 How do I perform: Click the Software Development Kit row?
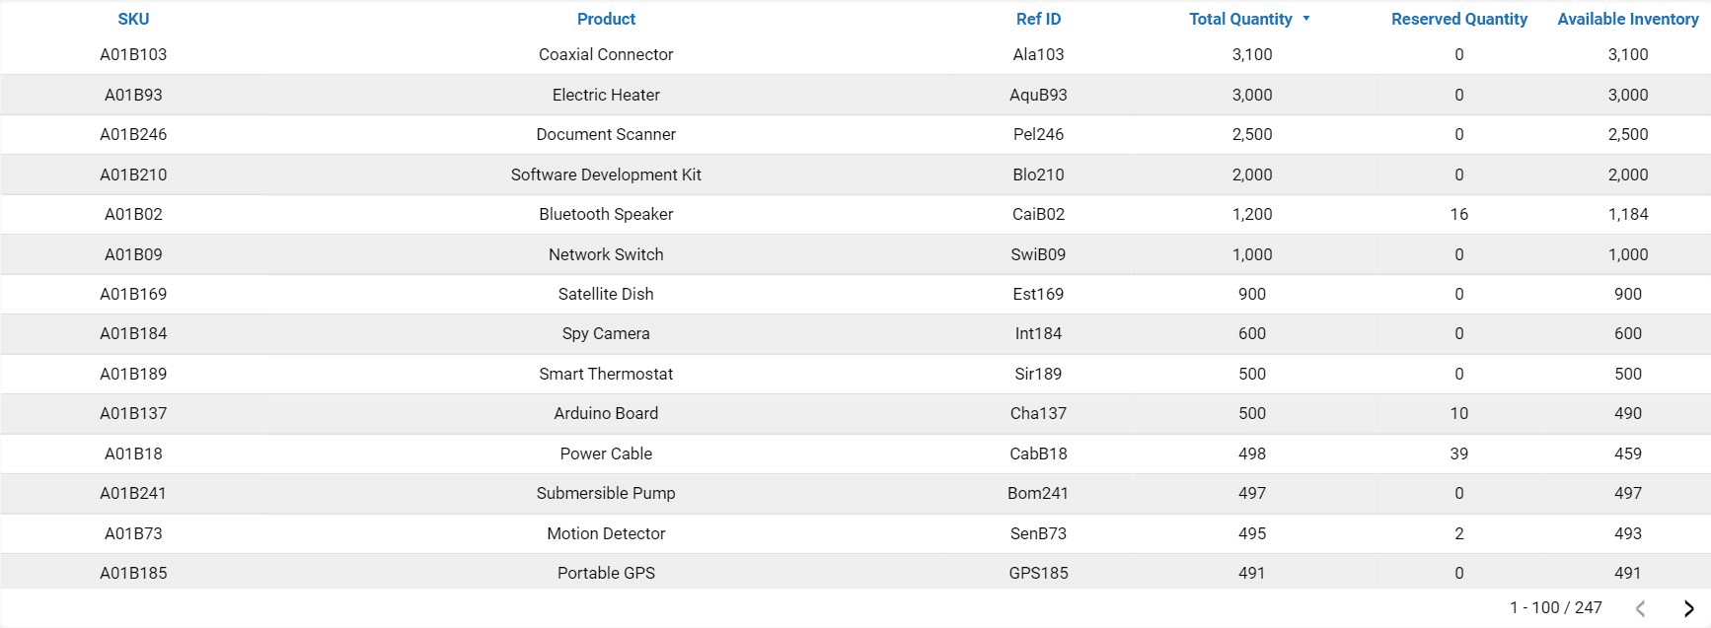coord(606,174)
